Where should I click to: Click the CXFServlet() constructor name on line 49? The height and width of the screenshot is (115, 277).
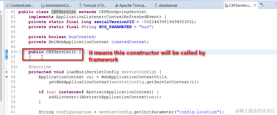coord(61,52)
